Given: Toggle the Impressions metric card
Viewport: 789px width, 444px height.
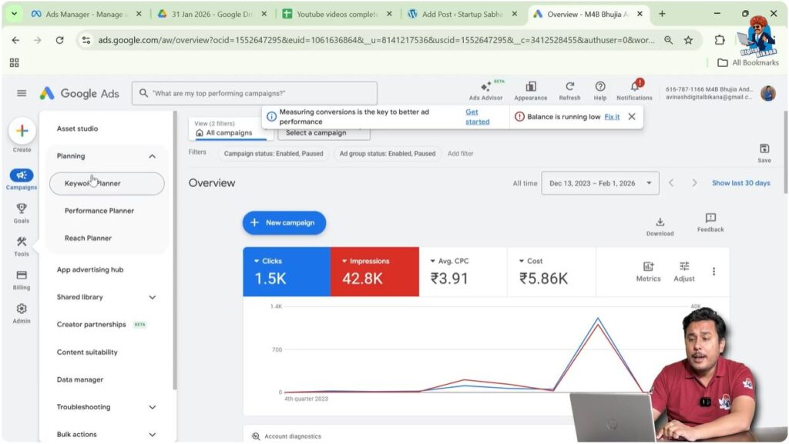Looking at the screenshot, I should pyautogui.click(x=375, y=271).
